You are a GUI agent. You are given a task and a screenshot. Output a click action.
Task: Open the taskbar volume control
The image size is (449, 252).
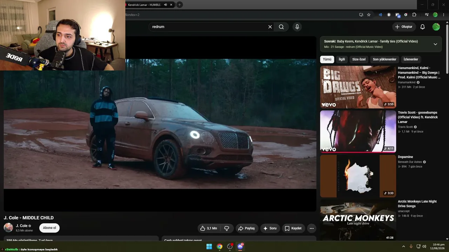click(424, 246)
